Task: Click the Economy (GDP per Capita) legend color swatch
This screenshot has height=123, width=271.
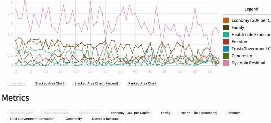Action: (226, 20)
